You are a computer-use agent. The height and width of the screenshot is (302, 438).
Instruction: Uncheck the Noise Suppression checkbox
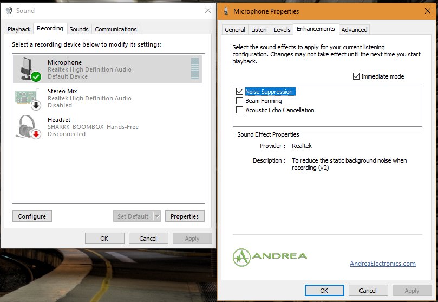click(x=239, y=92)
